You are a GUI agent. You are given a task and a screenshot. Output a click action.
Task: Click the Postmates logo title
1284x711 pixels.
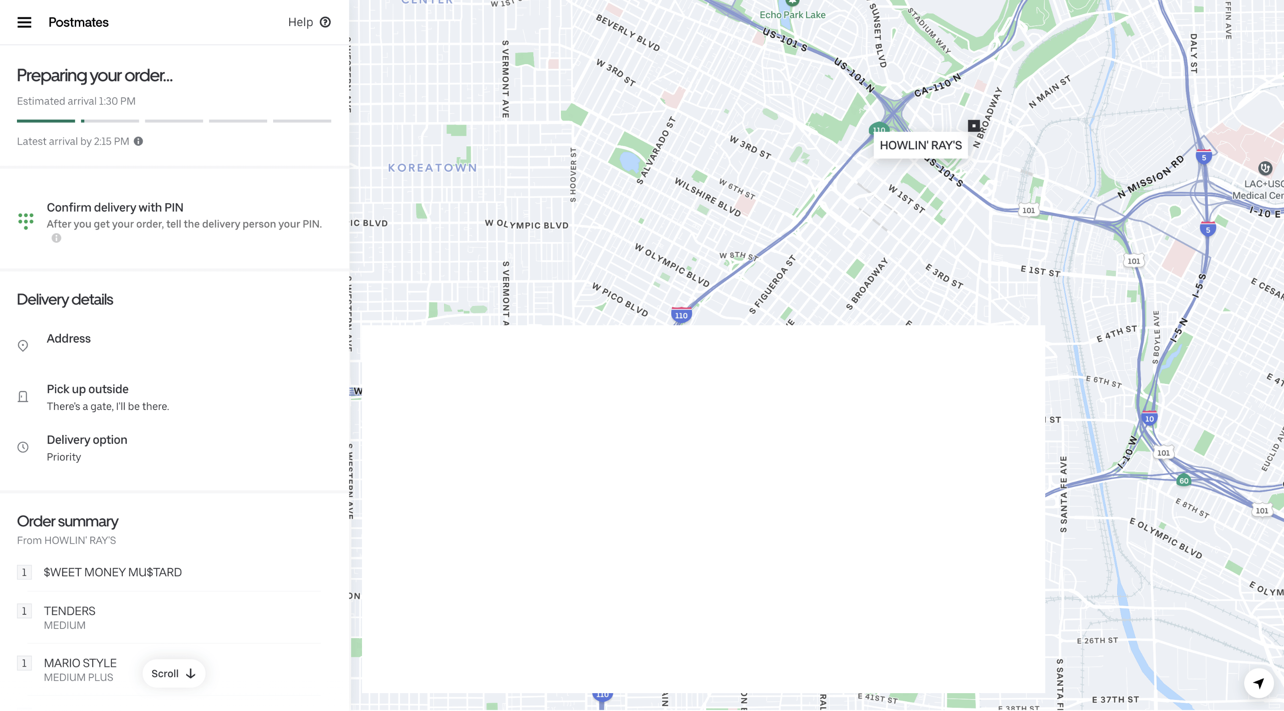point(78,22)
